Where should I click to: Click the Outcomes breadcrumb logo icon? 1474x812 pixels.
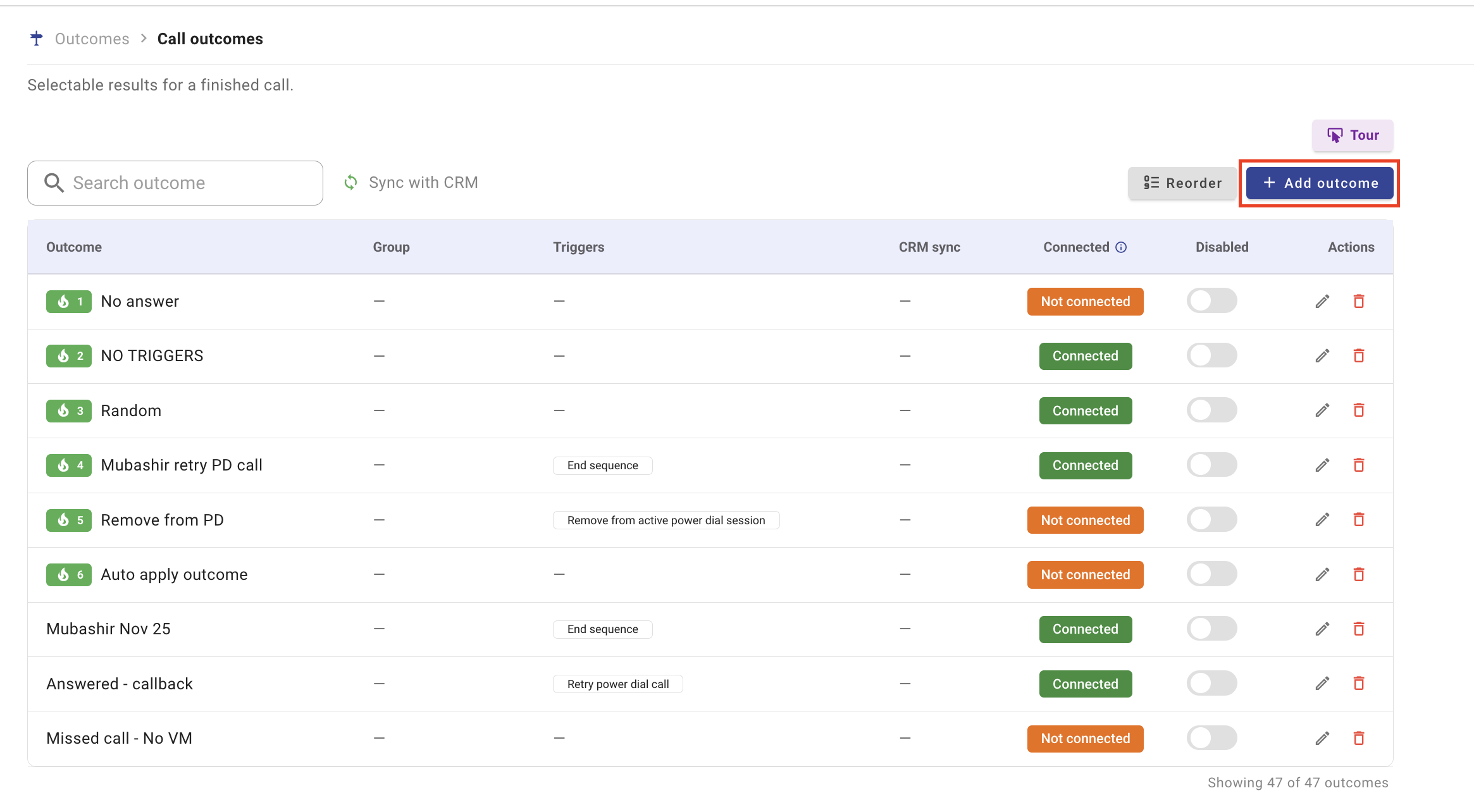pyautogui.click(x=37, y=39)
